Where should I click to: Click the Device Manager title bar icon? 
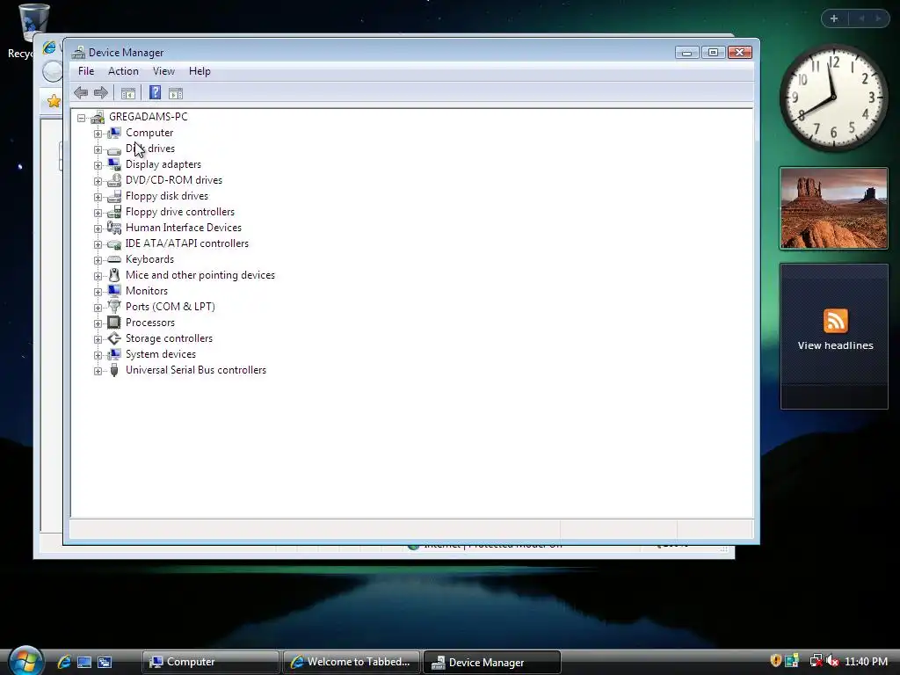[78, 52]
